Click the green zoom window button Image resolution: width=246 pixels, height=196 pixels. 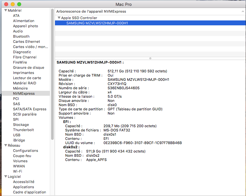(x=19, y=4)
